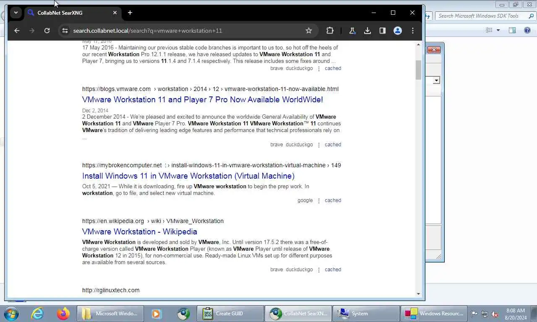This screenshot has height=322, width=537.
Task: Click the page scrollbar up arrow
Action: click(x=418, y=44)
